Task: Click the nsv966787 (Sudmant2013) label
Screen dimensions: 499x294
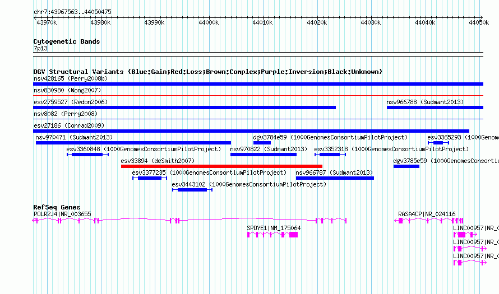Action: 334,172
